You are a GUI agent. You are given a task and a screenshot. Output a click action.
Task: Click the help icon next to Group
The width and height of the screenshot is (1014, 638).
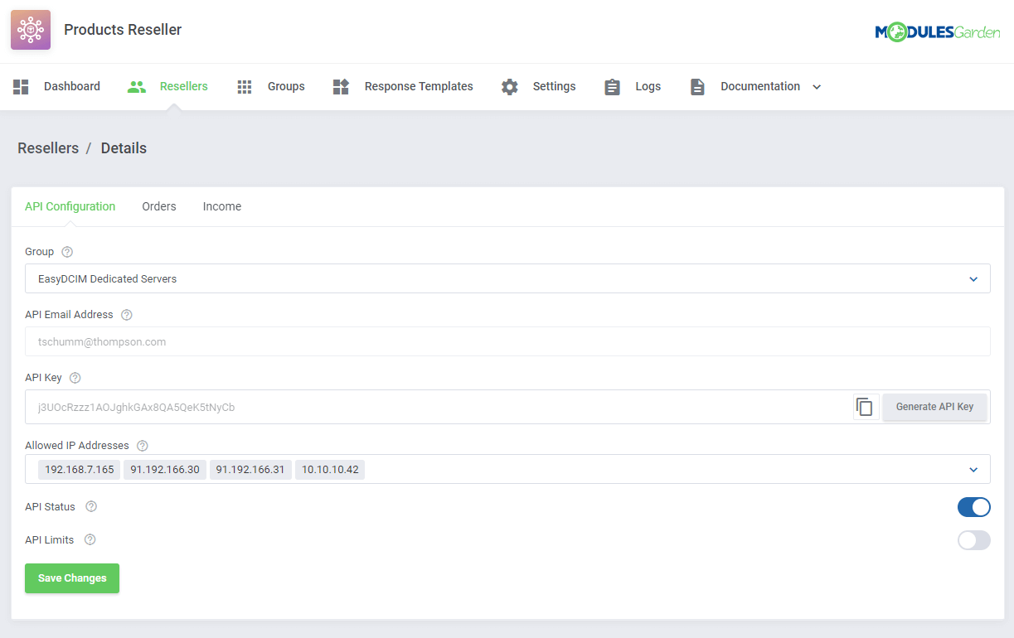click(66, 251)
